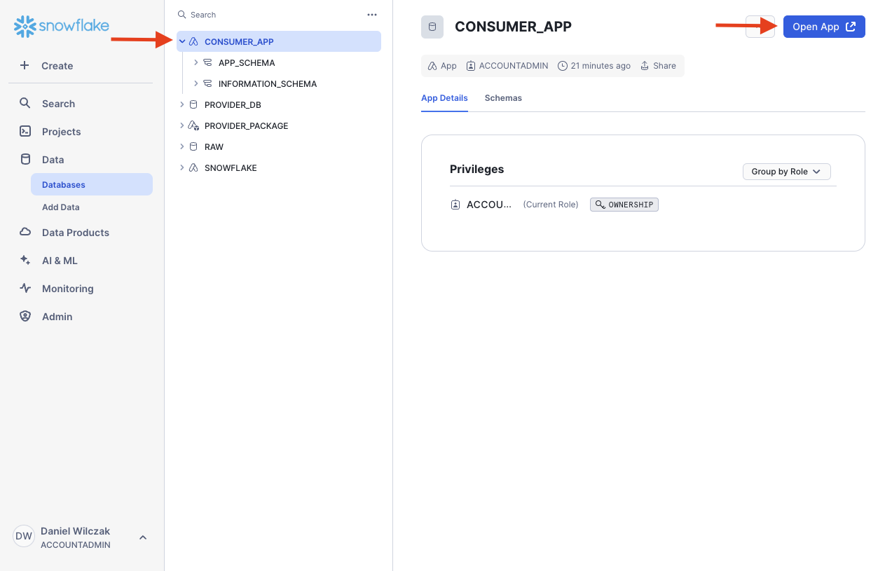Click the role icon in the Privileges row
Image resolution: width=892 pixels, height=571 pixels.
coord(455,205)
